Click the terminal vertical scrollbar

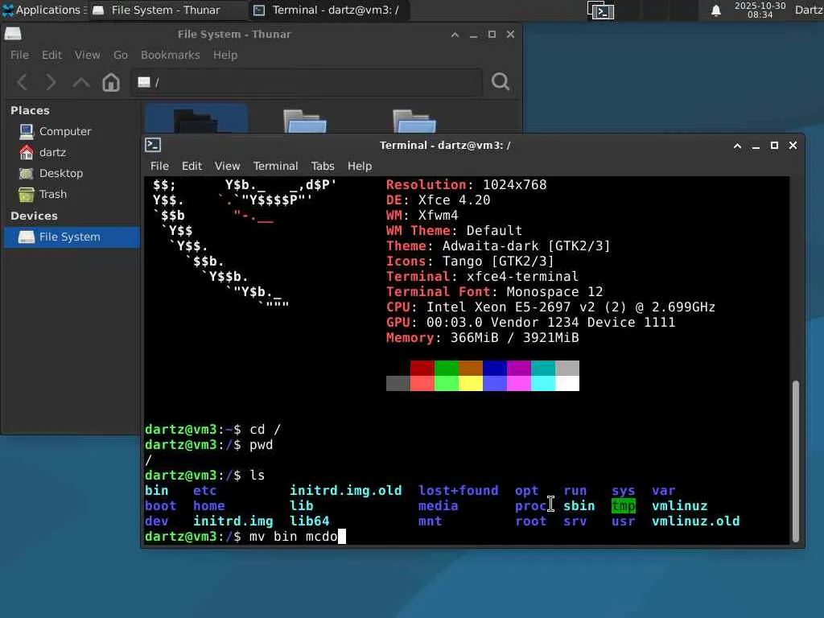(x=796, y=461)
